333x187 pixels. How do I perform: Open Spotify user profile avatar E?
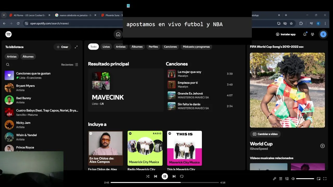(x=323, y=34)
